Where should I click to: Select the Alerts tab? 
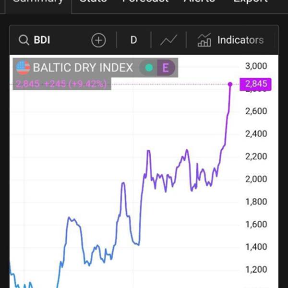(x=199, y=2)
